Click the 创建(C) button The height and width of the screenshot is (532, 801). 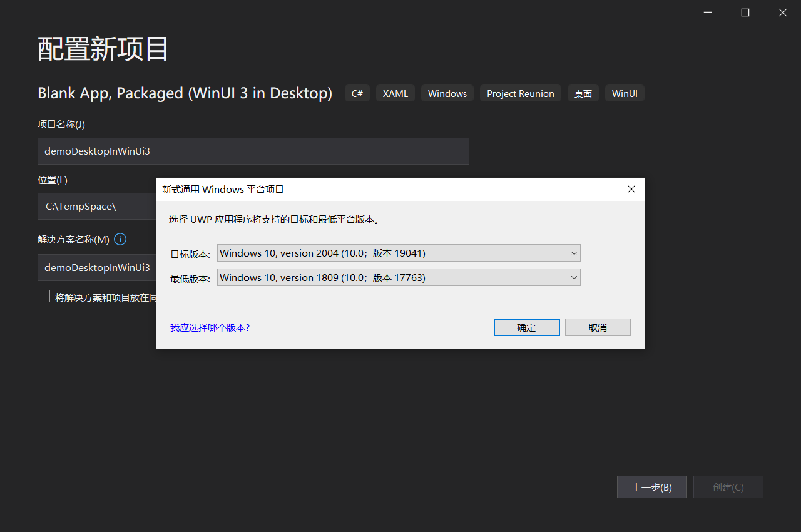[728, 487]
